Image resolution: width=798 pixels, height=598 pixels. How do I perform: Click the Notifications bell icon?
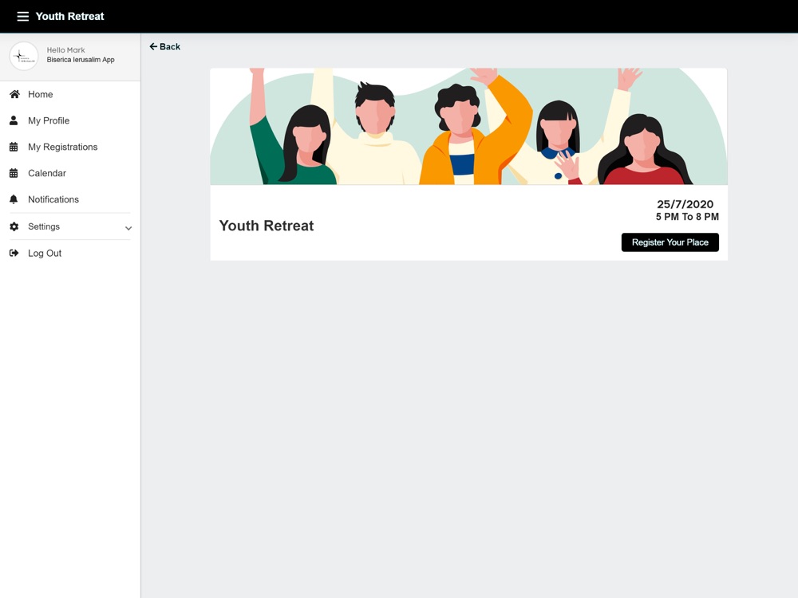point(14,199)
